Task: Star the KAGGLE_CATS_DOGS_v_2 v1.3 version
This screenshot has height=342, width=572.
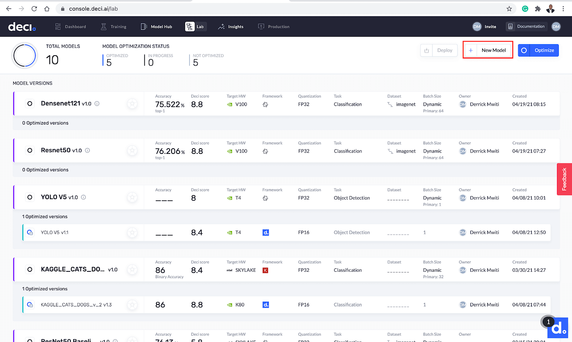Action: pos(132,304)
